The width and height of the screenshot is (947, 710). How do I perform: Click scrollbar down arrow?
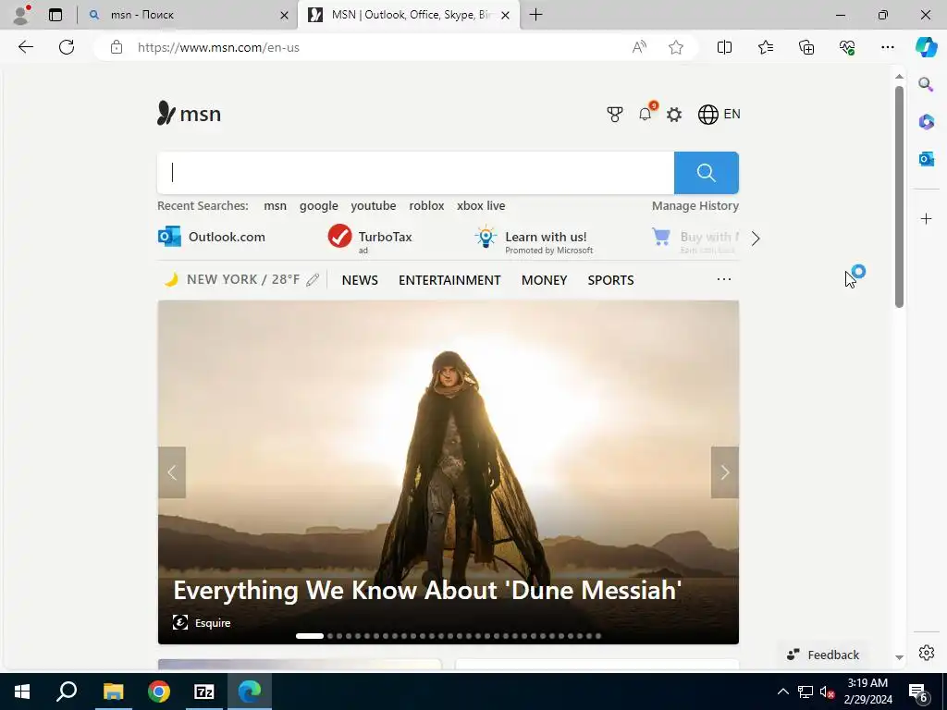[x=899, y=657]
